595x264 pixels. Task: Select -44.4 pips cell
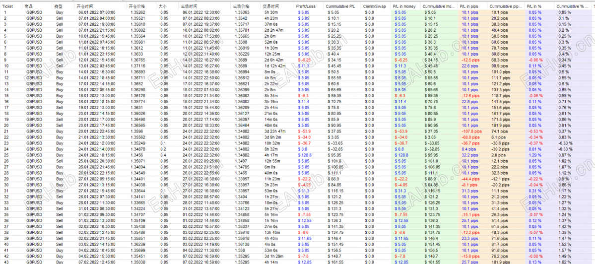tap(470, 178)
